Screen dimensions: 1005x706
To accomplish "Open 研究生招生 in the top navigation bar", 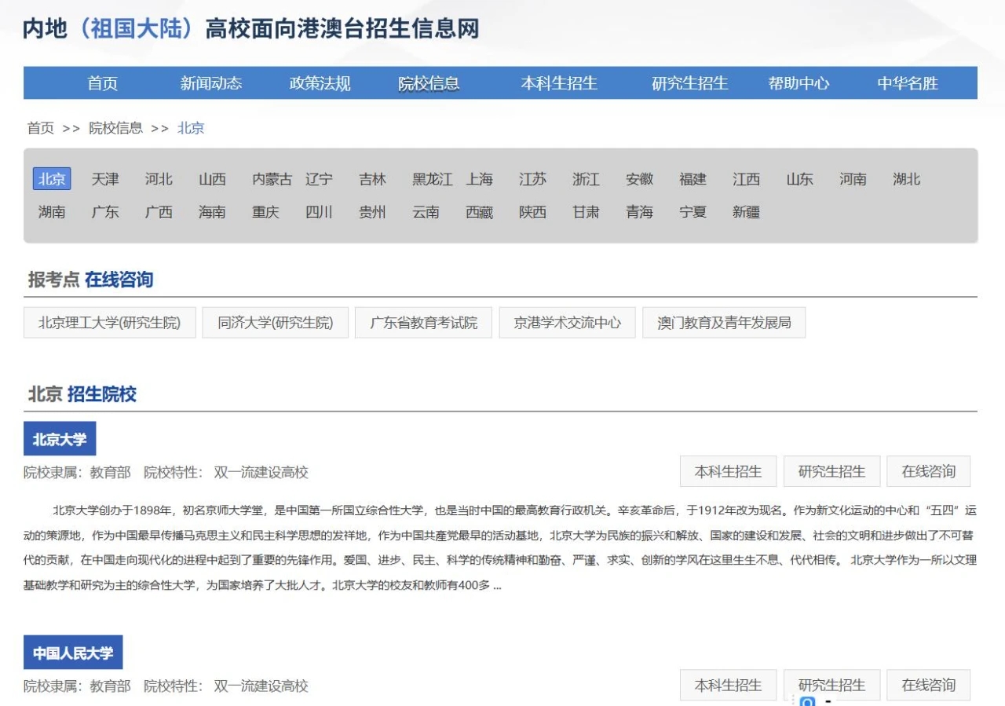I will [x=690, y=83].
